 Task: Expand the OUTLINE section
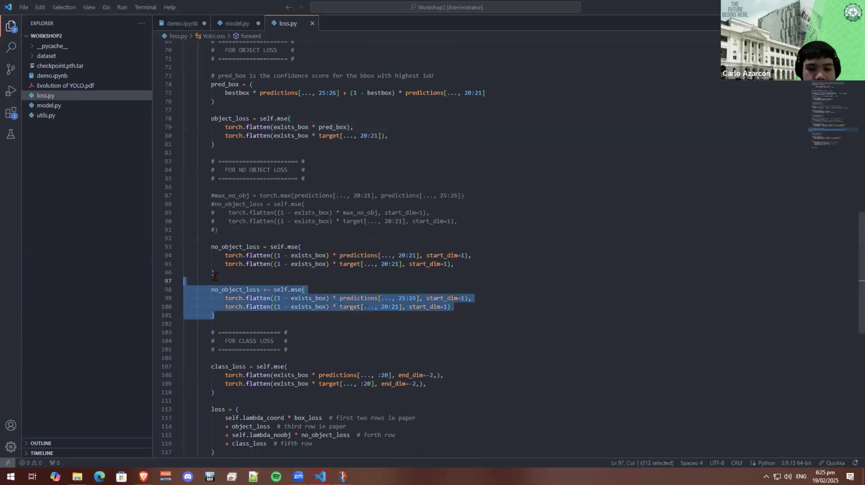click(41, 443)
